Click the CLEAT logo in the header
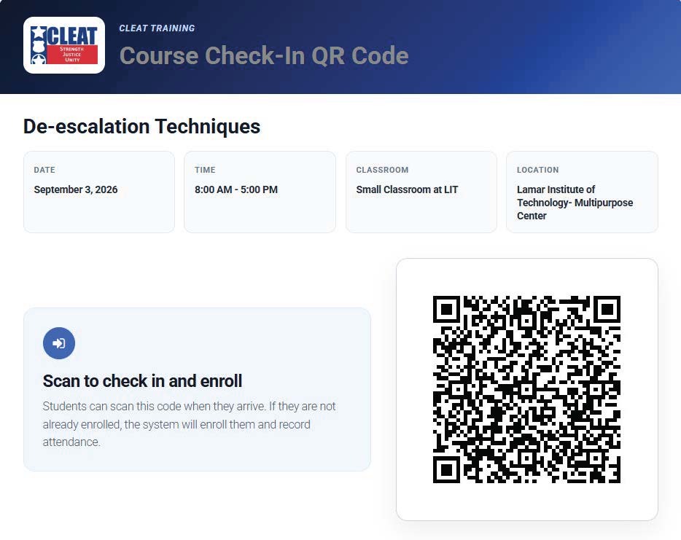 tap(64, 45)
